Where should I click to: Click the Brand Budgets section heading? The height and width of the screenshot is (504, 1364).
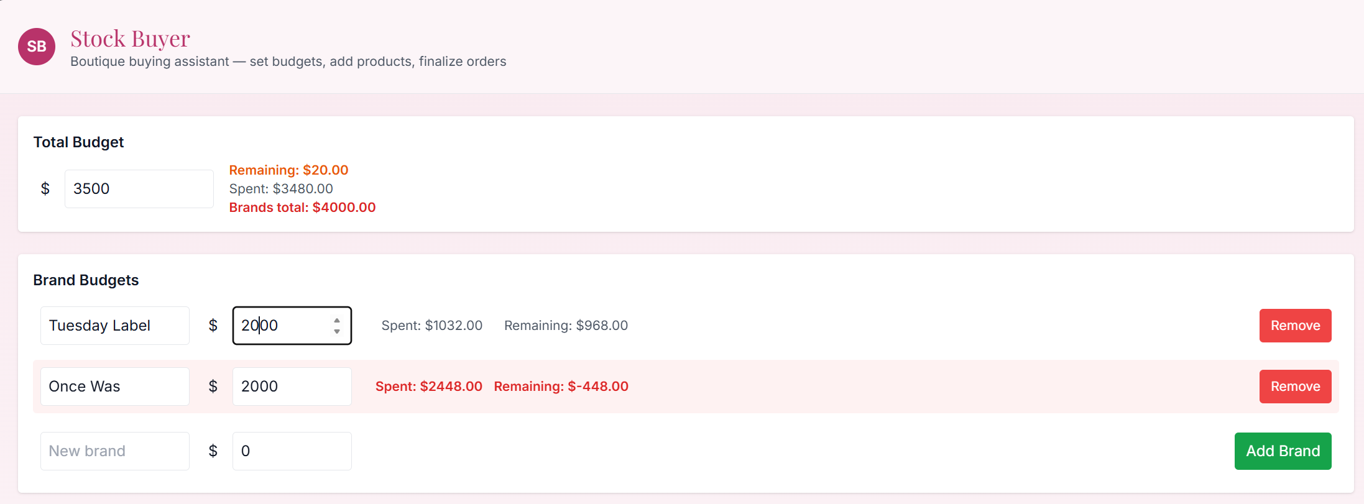pyautogui.click(x=86, y=280)
